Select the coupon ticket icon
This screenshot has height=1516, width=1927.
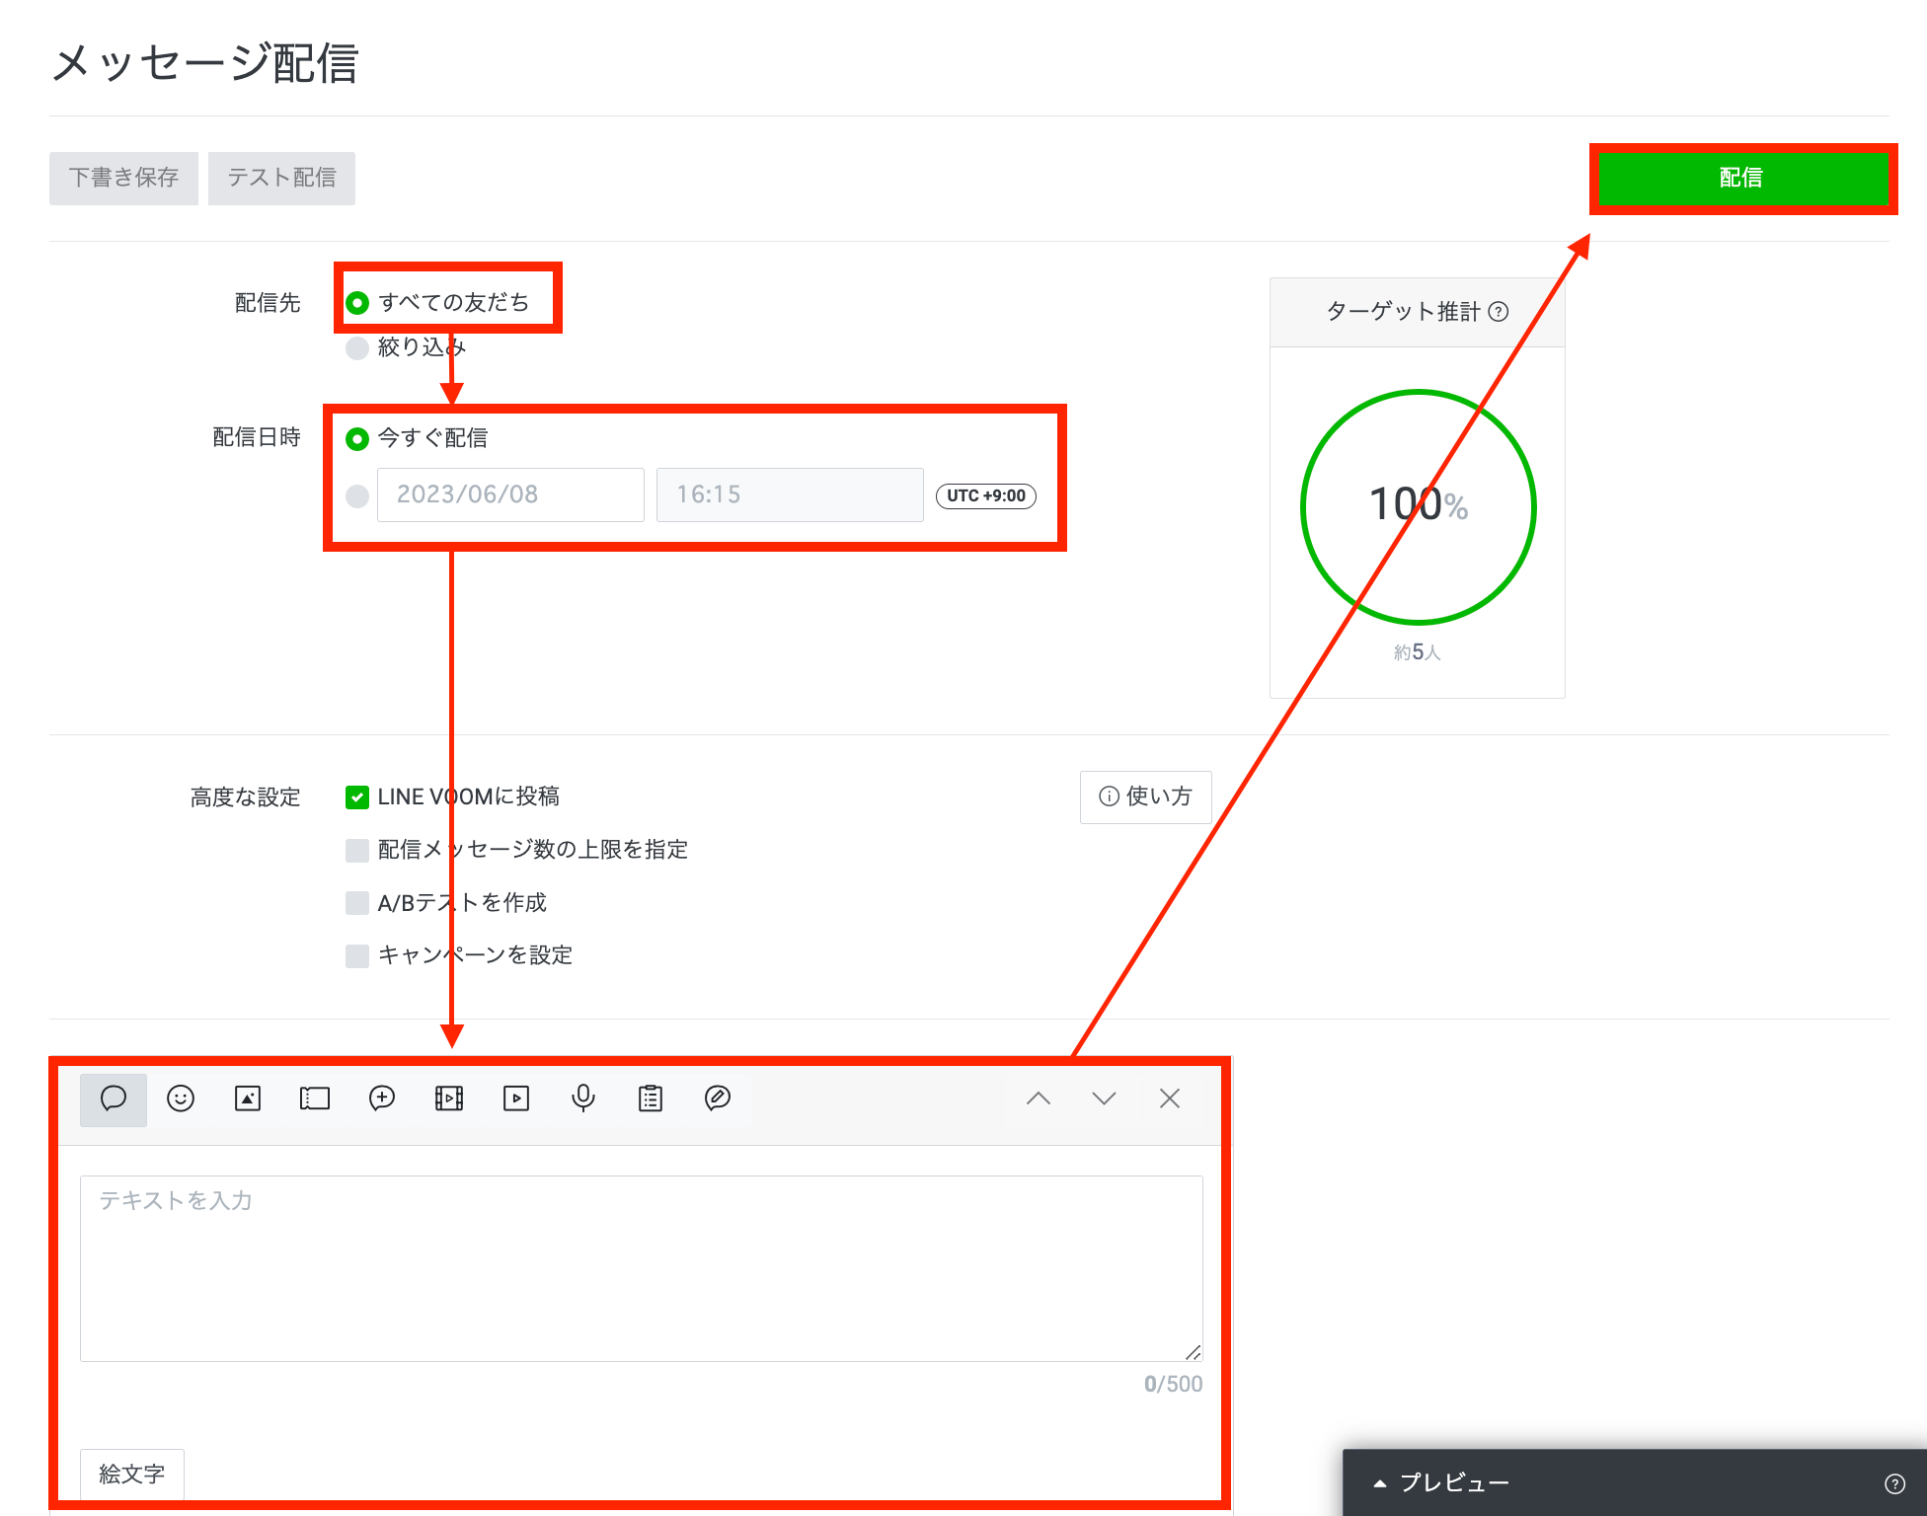pos(315,1099)
